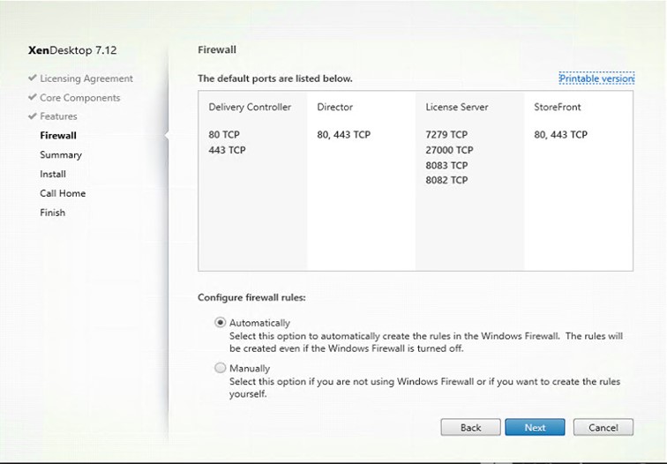Viewport: 667px width, 464px height.
Task: Go to the Features step
Action: [58, 116]
